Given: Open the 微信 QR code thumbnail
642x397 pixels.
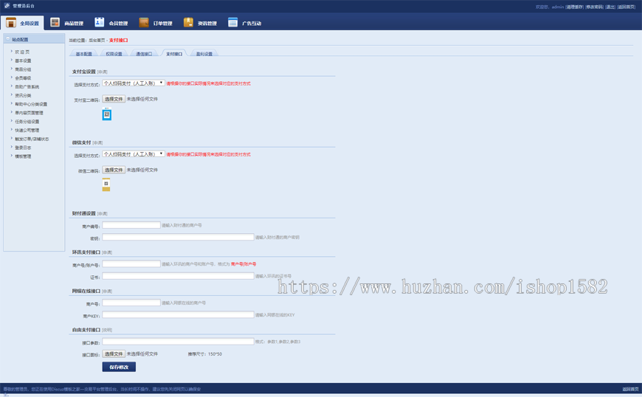Looking at the screenshot, I should pyautogui.click(x=106, y=184).
